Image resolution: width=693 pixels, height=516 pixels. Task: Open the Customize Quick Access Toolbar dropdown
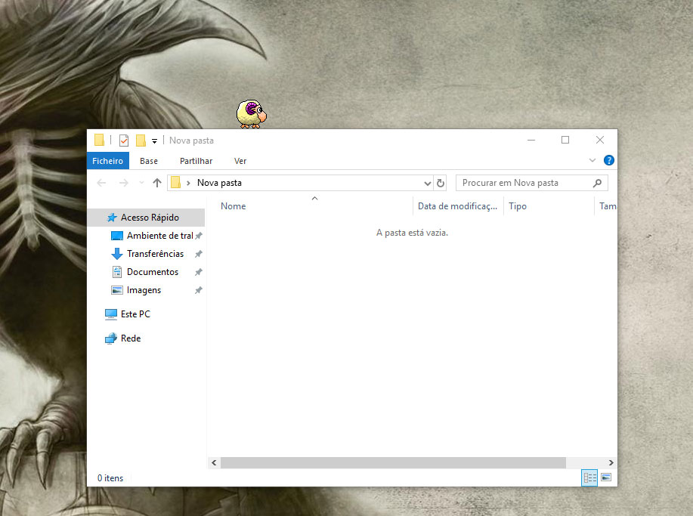point(155,141)
